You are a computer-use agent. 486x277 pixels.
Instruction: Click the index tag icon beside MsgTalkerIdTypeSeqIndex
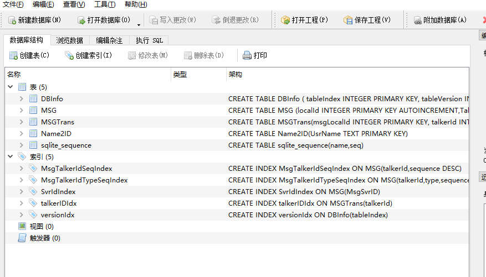[x=33, y=180]
